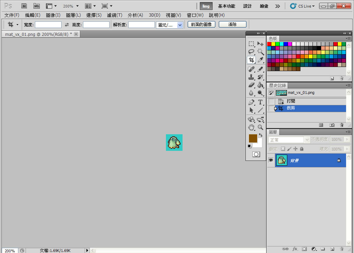Select the Eraser tool

(x=251, y=85)
